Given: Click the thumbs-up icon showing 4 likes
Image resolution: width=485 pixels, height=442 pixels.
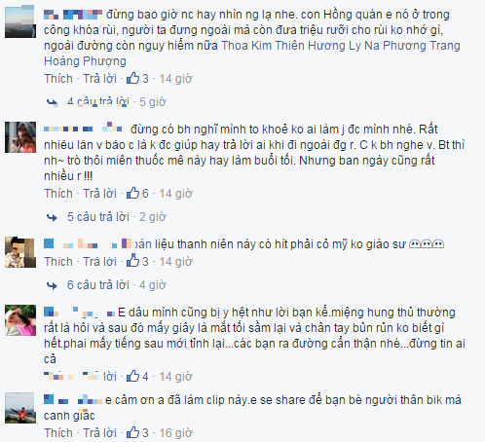Looking at the screenshot, I should click(x=132, y=376).
